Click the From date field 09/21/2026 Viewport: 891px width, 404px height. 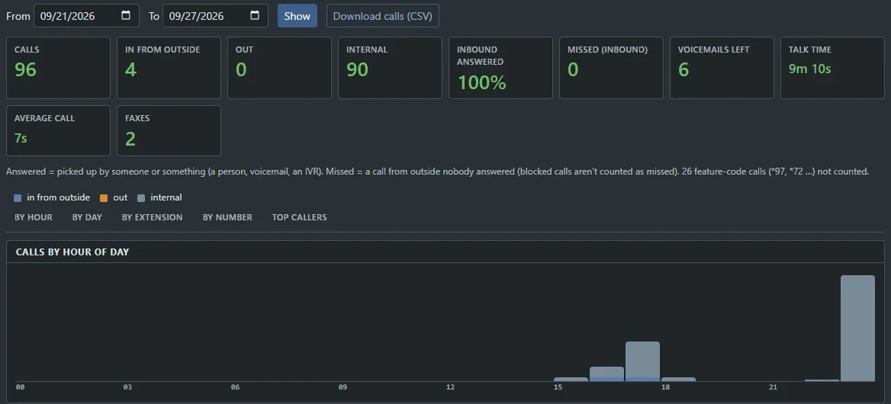point(86,16)
